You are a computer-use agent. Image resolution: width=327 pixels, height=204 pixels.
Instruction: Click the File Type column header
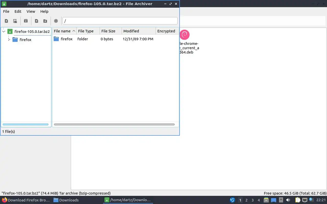pyautogui.click(x=88, y=31)
